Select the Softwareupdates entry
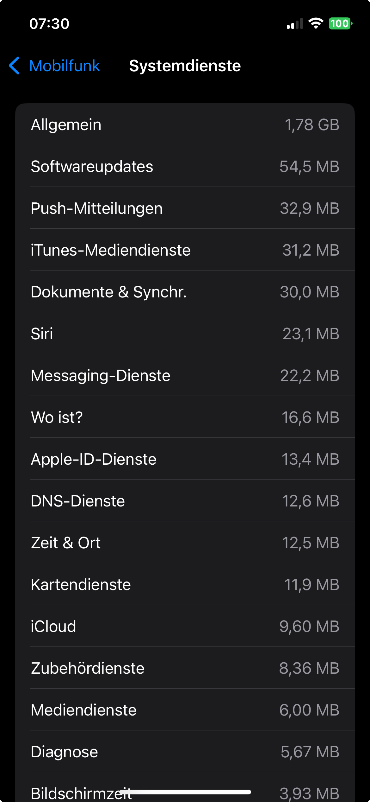This screenshot has height=802, width=370. pos(185,166)
